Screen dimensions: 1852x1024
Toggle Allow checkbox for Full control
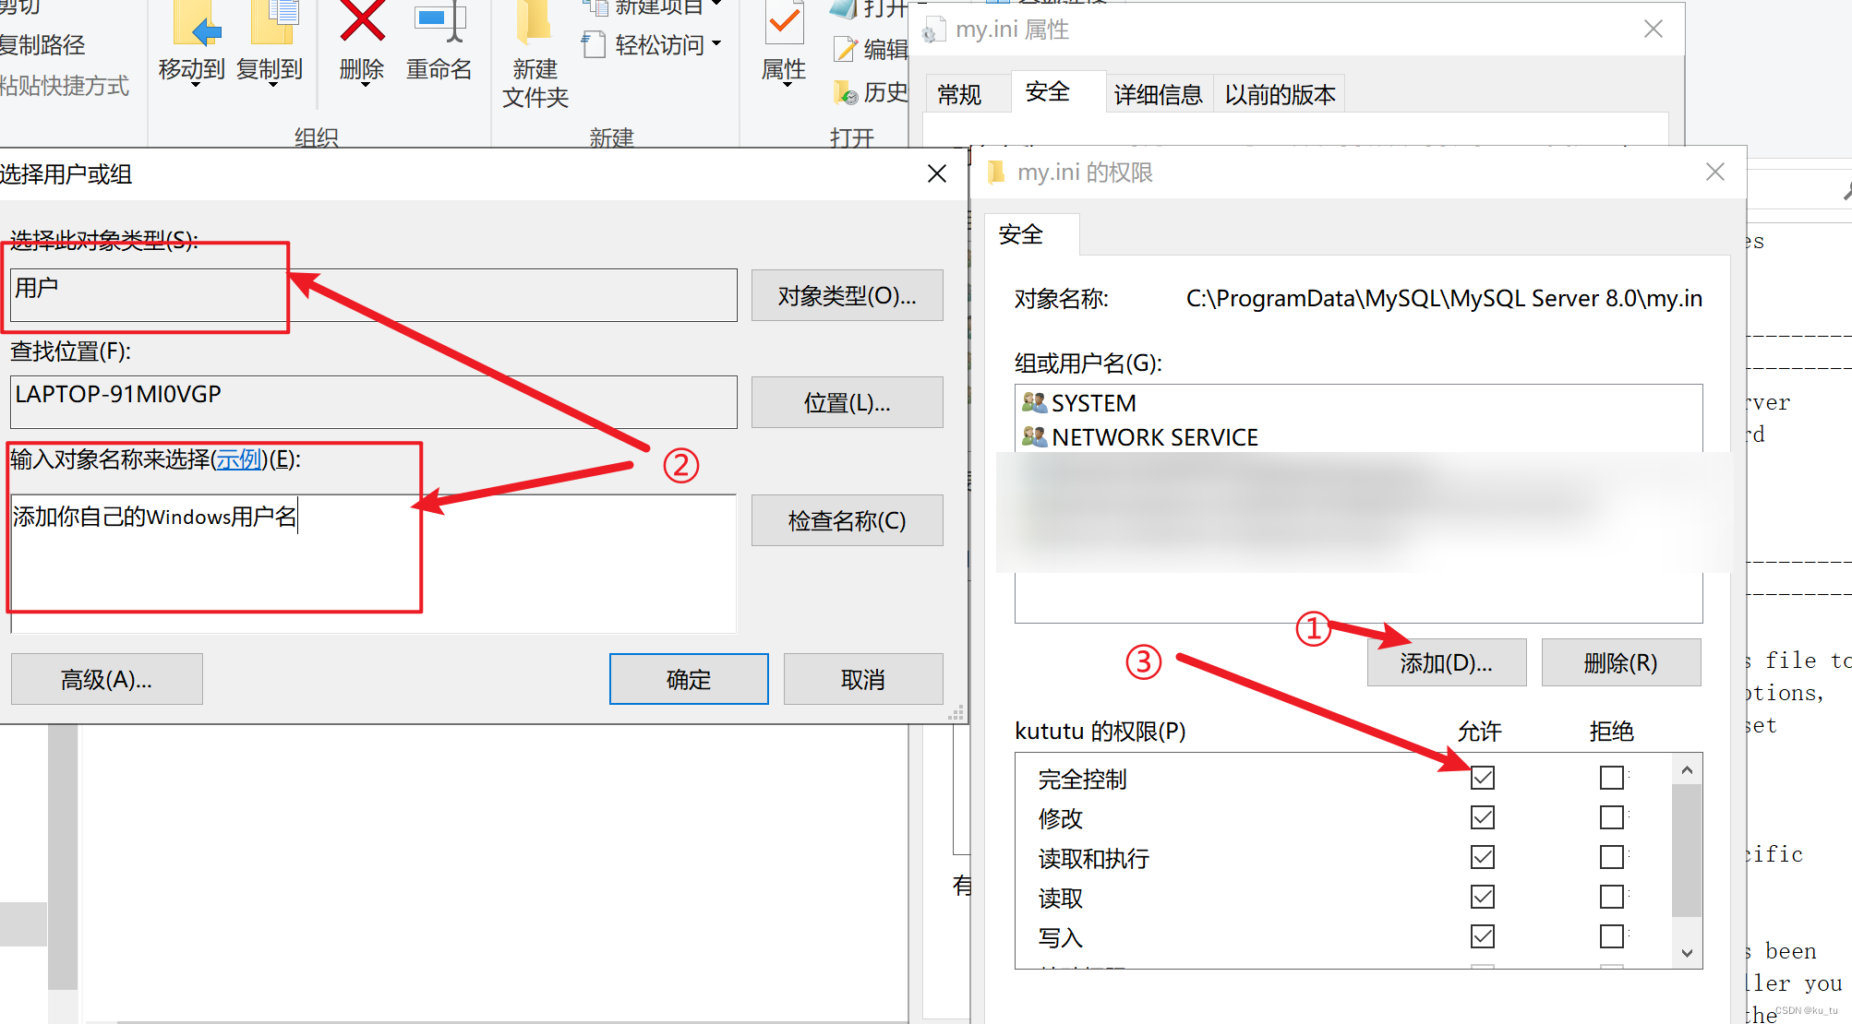(x=1483, y=778)
